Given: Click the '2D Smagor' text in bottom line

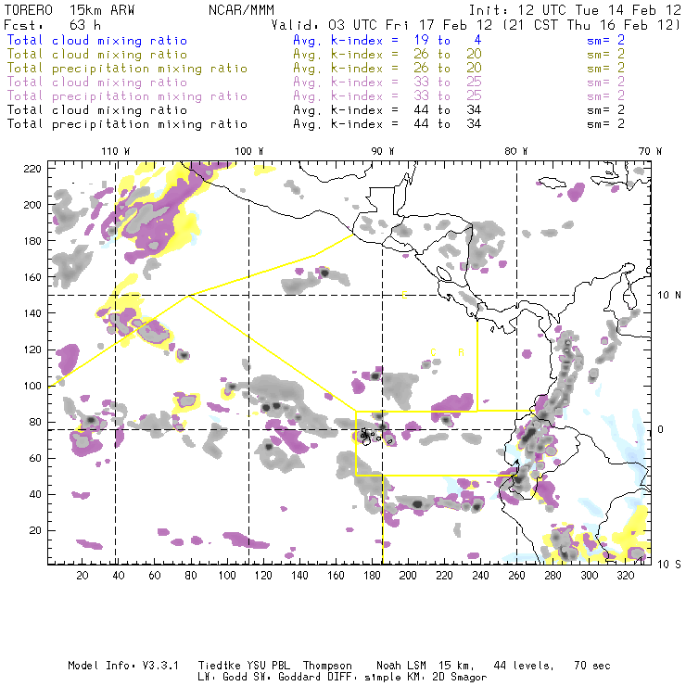Looking at the screenshot, I should tap(460, 677).
